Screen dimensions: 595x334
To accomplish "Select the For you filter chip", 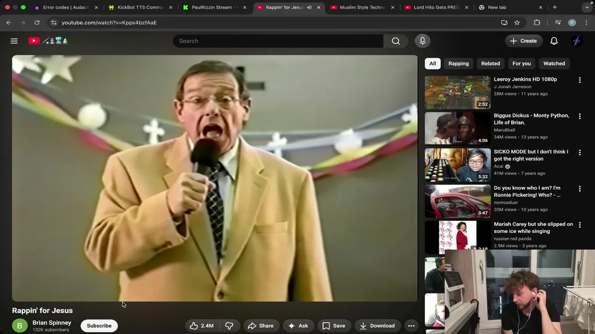I will (x=522, y=64).
